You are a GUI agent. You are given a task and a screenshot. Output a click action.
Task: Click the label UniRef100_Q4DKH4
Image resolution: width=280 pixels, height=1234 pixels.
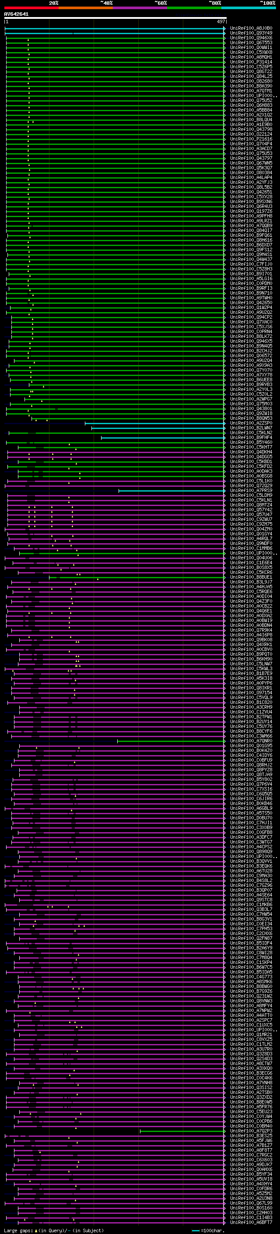coord(251,452)
